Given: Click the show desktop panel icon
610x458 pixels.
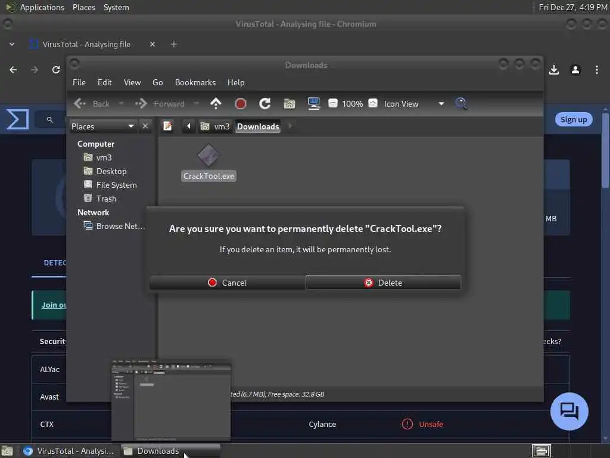Looking at the screenshot, I should [x=7, y=451].
